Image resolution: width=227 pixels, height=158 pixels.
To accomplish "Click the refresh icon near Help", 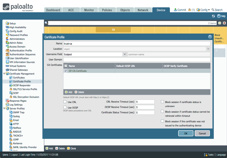I will tap(213, 16).
